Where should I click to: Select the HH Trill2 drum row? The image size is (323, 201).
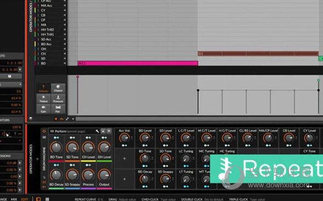pos(50,30)
